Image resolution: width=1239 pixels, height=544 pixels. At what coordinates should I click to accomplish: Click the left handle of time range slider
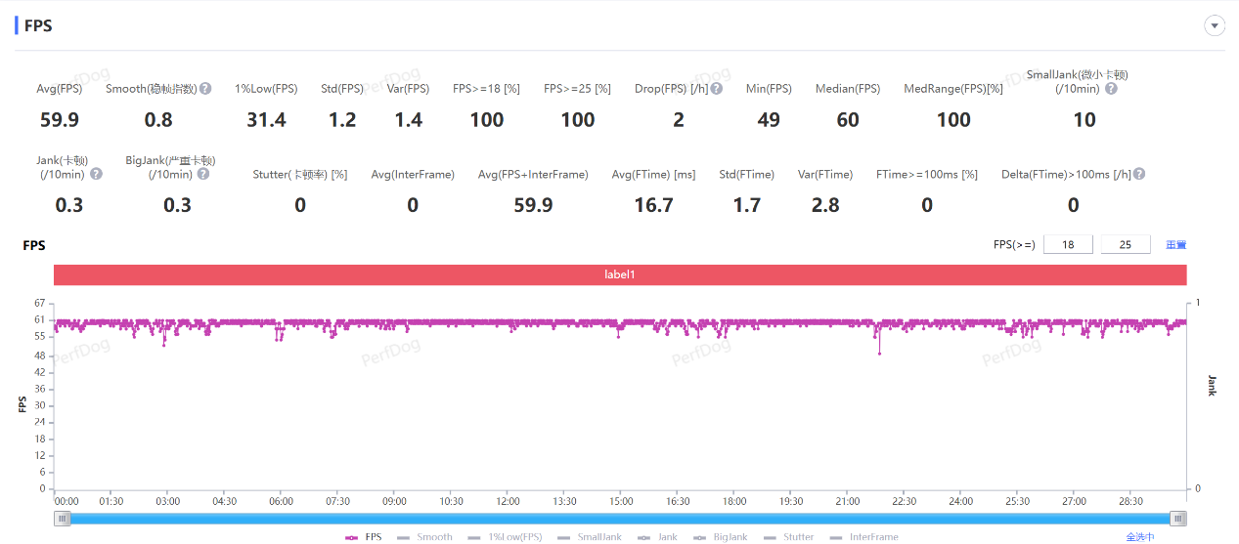(x=63, y=519)
